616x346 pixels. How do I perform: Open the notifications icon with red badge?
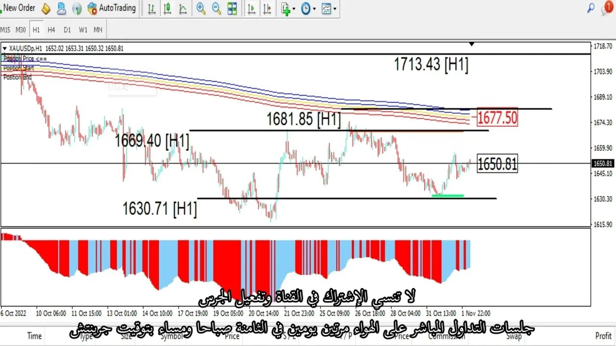[606, 8]
